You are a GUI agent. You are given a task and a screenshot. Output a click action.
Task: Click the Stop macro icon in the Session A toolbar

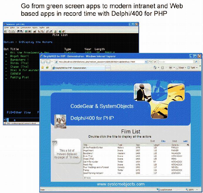(x=43, y=31)
